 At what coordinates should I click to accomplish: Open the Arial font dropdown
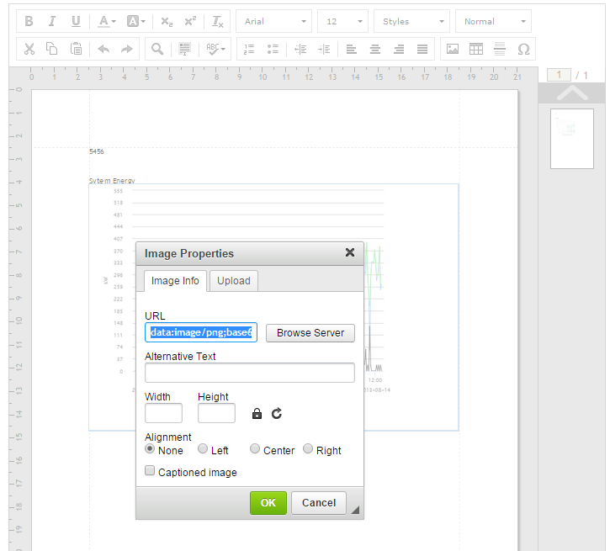tap(273, 21)
